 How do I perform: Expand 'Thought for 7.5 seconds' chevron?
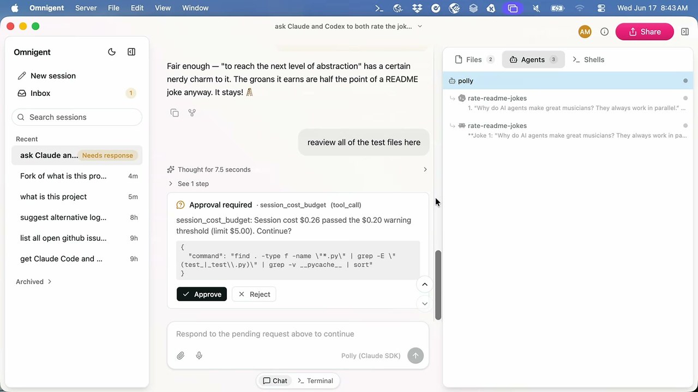pyautogui.click(x=425, y=169)
